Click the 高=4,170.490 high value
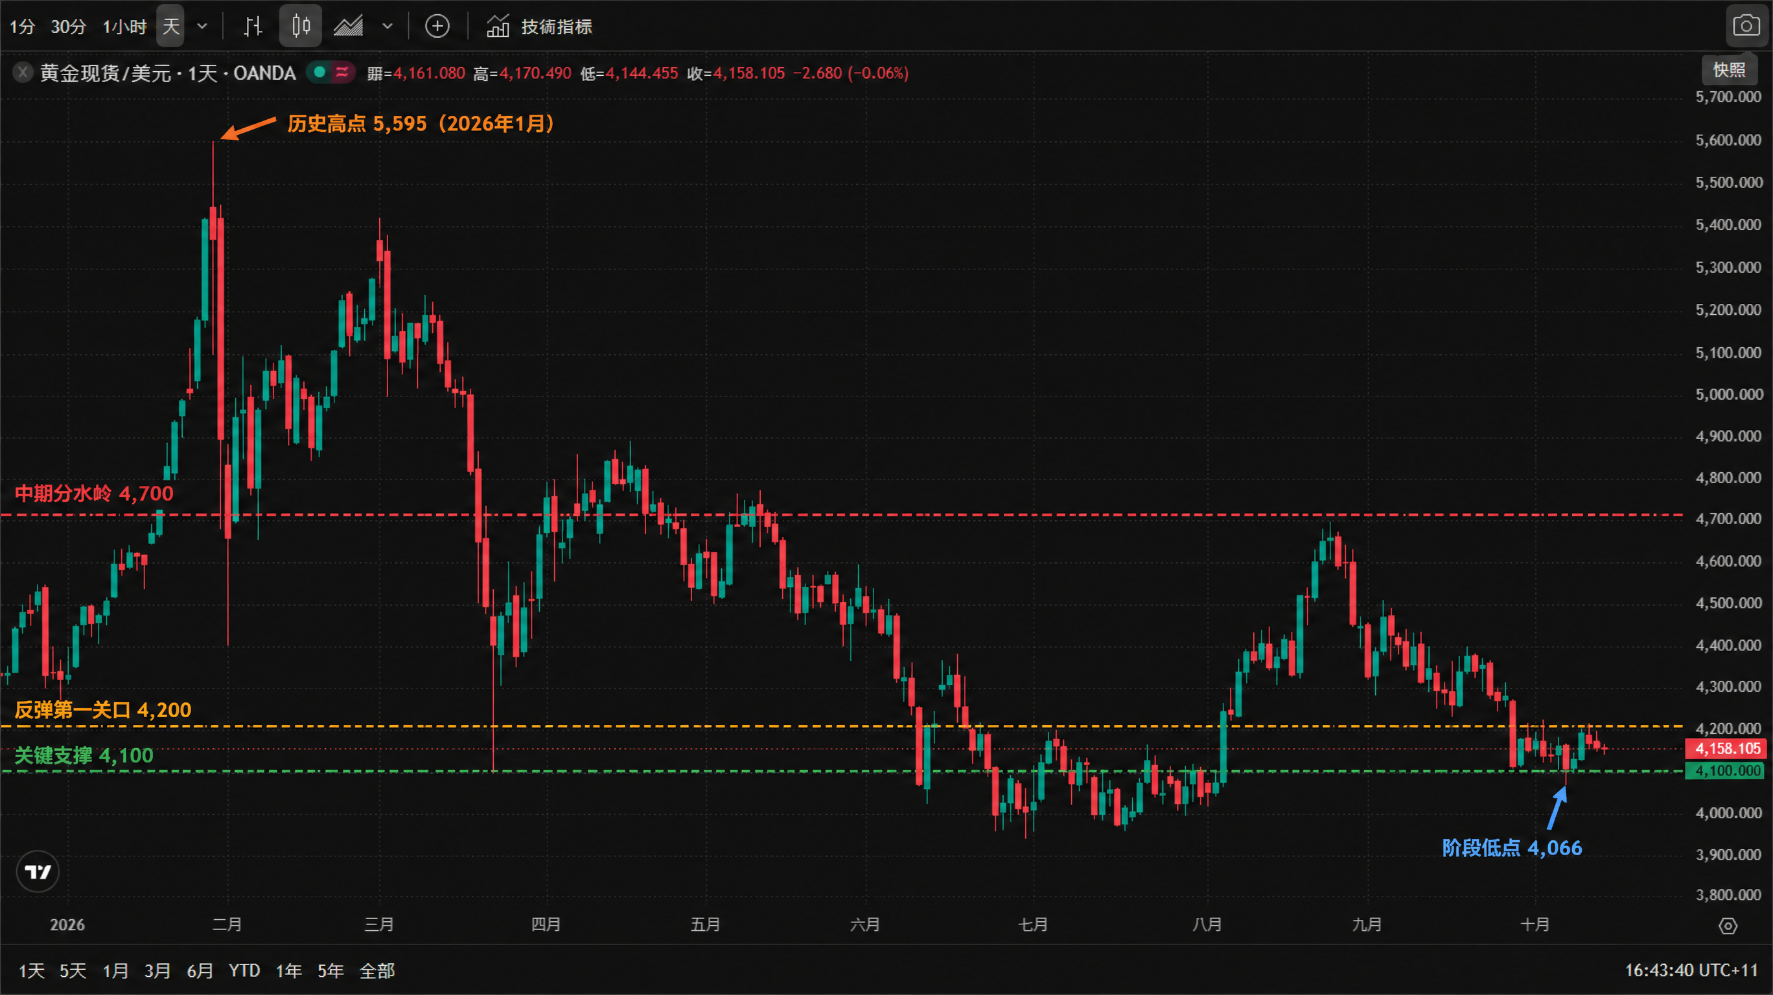 coord(522,73)
